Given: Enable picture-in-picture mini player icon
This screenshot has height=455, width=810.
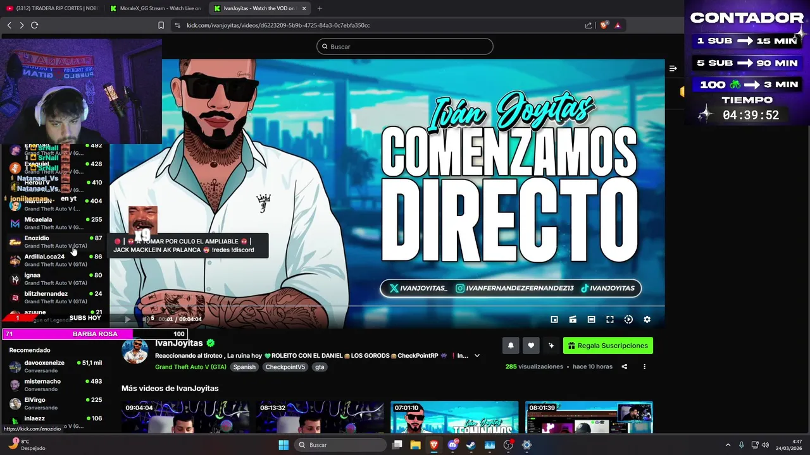Looking at the screenshot, I should point(554,319).
